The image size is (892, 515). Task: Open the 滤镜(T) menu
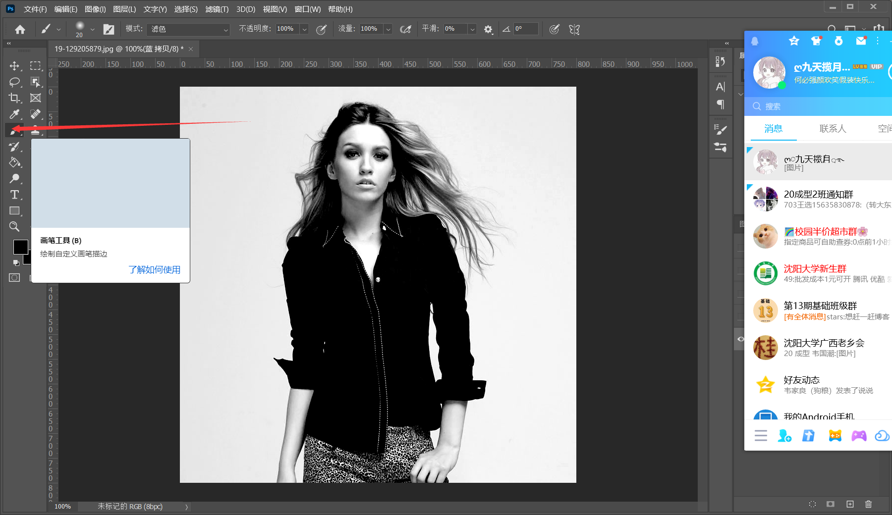217,9
